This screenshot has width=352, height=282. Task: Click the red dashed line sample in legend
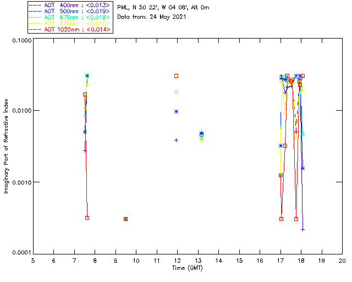click(35, 29)
